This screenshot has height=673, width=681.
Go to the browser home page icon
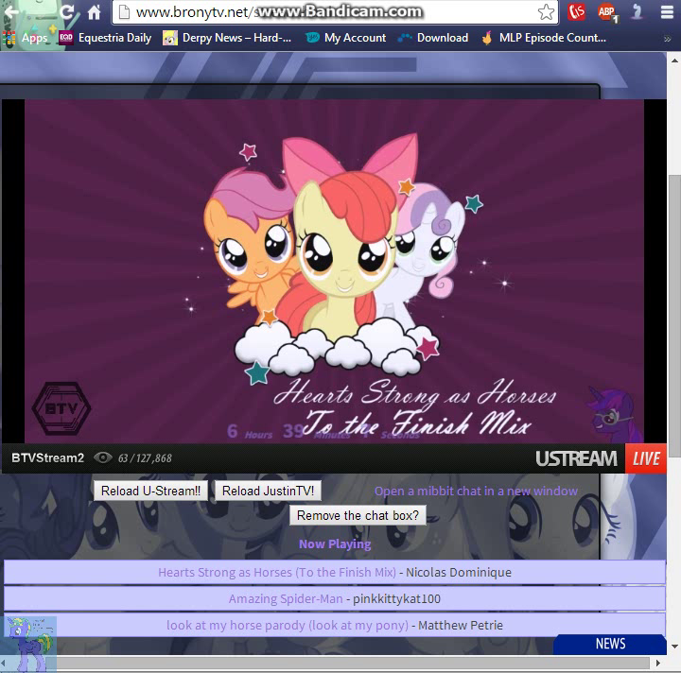[94, 12]
